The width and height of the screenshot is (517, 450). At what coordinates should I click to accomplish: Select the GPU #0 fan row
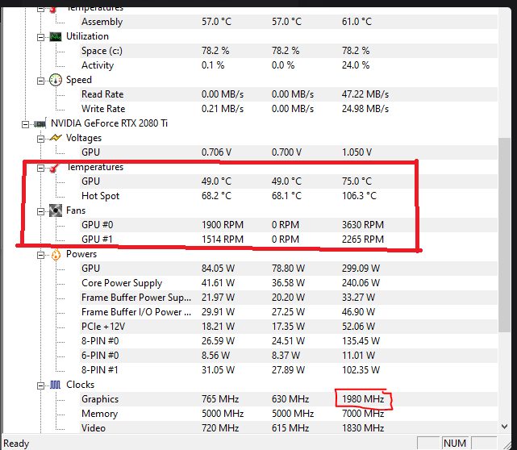click(x=289, y=225)
